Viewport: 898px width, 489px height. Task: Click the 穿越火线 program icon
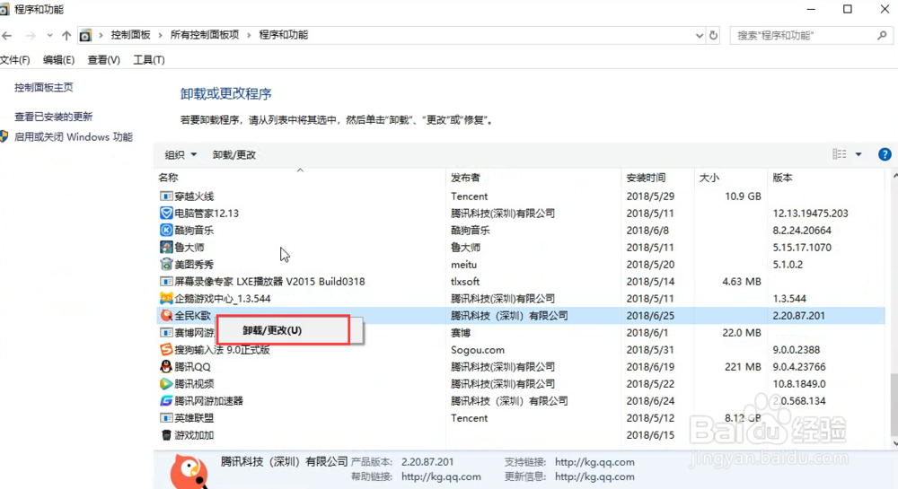(x=166, y=196)
